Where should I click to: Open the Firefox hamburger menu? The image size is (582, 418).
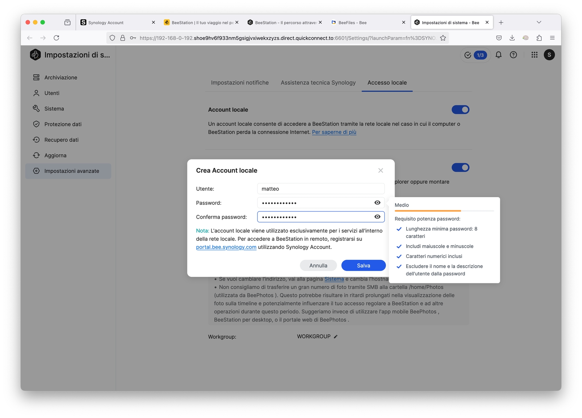[552, 38]
